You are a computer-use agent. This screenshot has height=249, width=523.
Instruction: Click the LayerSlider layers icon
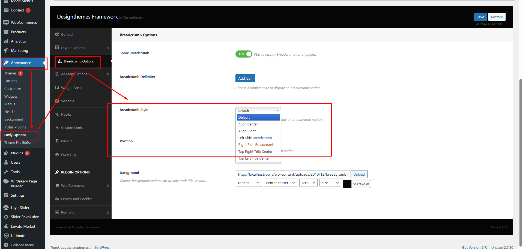click(6, 208)
